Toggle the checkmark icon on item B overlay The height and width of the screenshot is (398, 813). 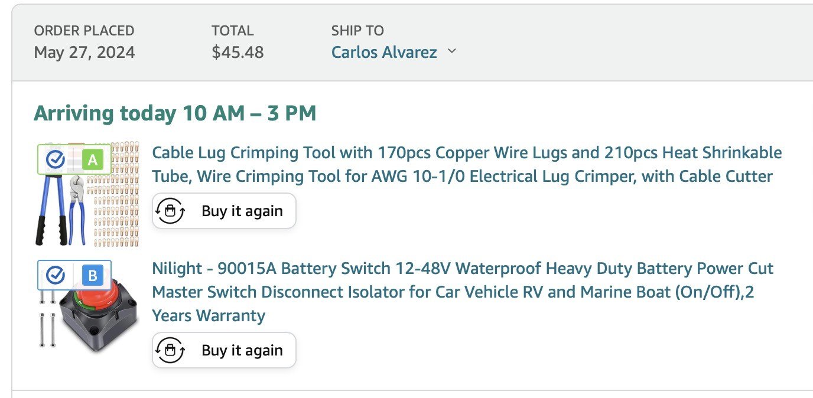pos(56,275)
